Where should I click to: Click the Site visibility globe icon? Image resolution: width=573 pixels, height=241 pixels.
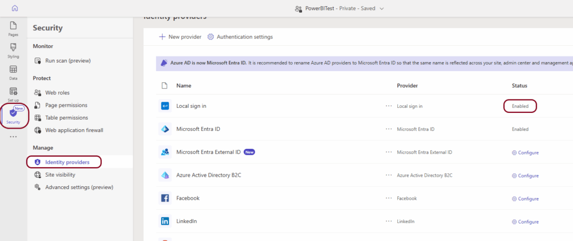coord(37,174)
